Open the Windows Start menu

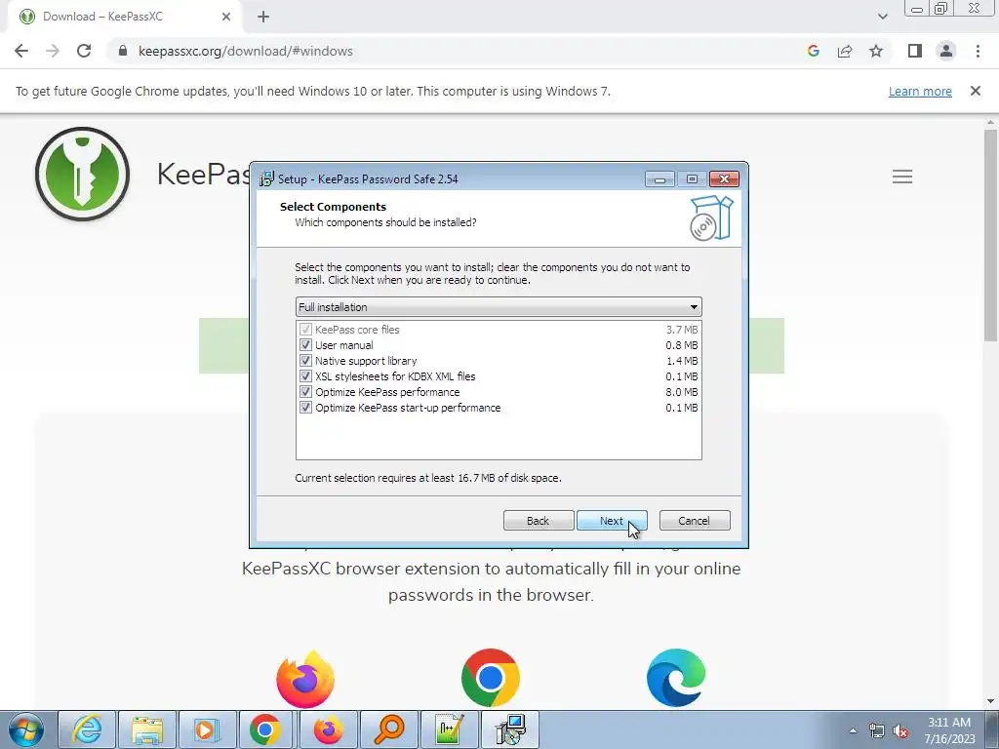[x=26, y=729]
